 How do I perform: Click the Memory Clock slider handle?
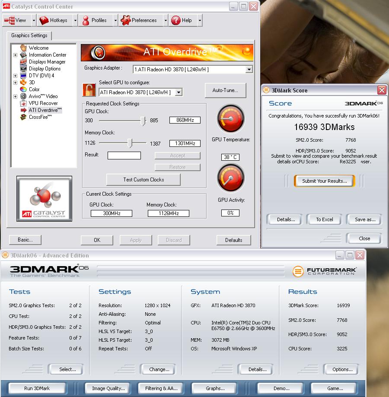pos(130,143)
